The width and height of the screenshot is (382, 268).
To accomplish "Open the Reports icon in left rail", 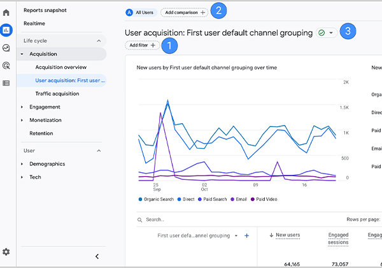I will pos(6,29).
